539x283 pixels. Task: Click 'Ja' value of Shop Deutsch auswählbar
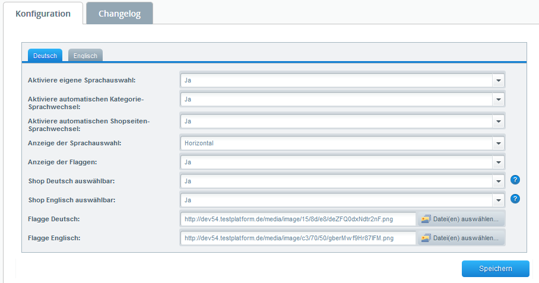coord(188,181)
